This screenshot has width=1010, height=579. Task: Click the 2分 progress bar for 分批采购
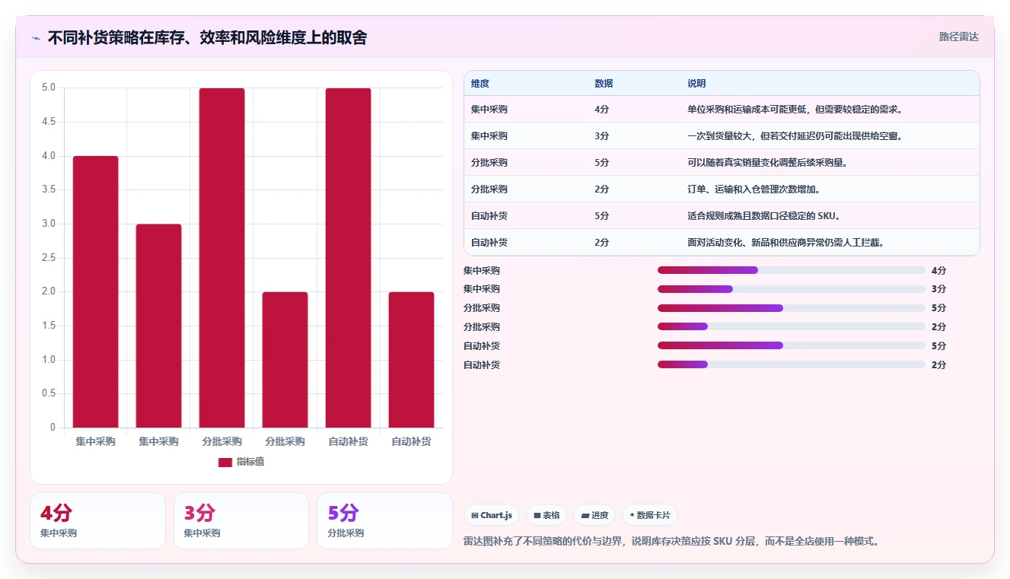pos(792,327)
